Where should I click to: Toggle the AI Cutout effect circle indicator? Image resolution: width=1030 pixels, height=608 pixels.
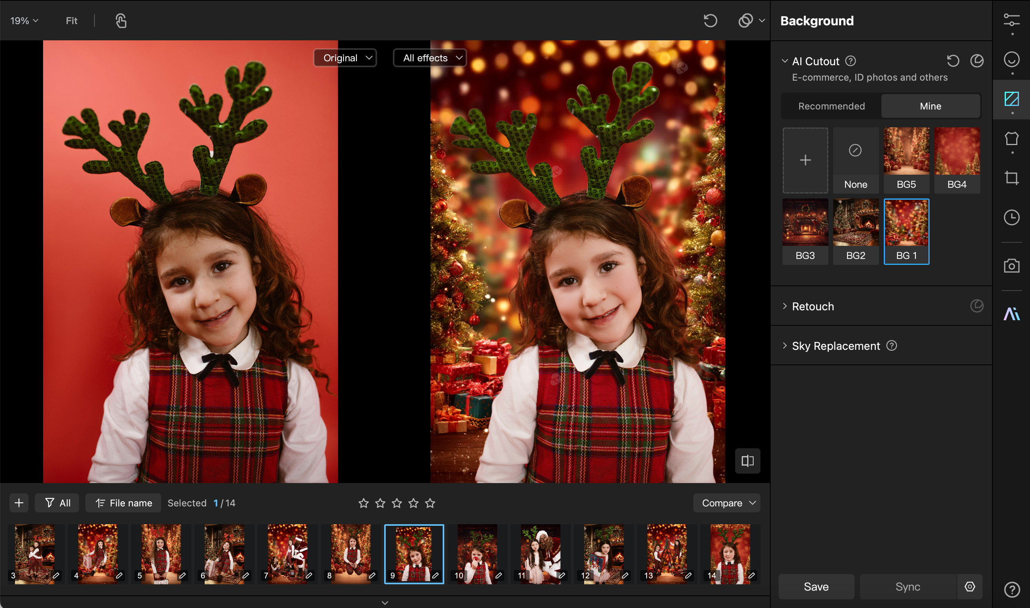tap(976, 61)
